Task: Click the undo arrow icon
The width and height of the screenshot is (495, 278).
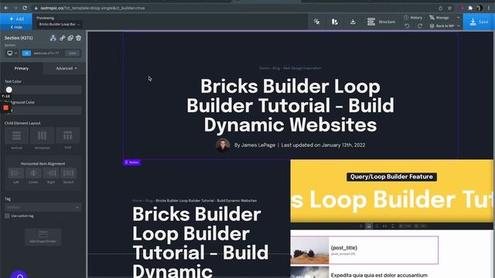Action: tap(408, 25)
